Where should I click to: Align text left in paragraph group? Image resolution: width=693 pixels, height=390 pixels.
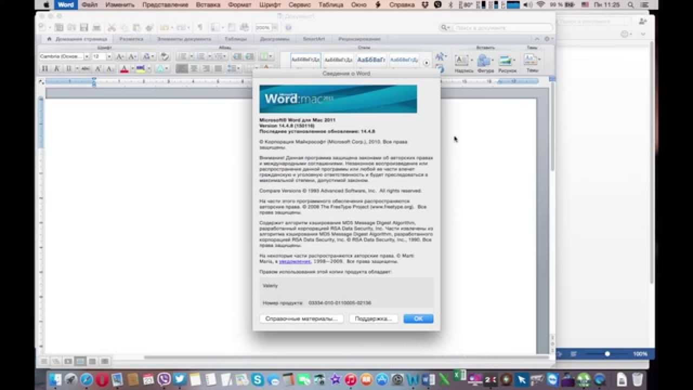point(181,69)
